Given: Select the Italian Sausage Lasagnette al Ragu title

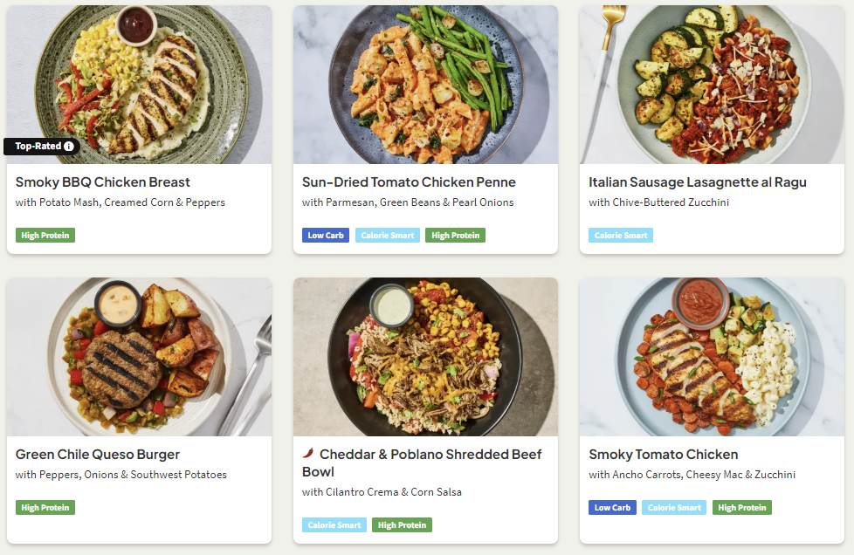Looking at the screenshot, I should [697, 182].
